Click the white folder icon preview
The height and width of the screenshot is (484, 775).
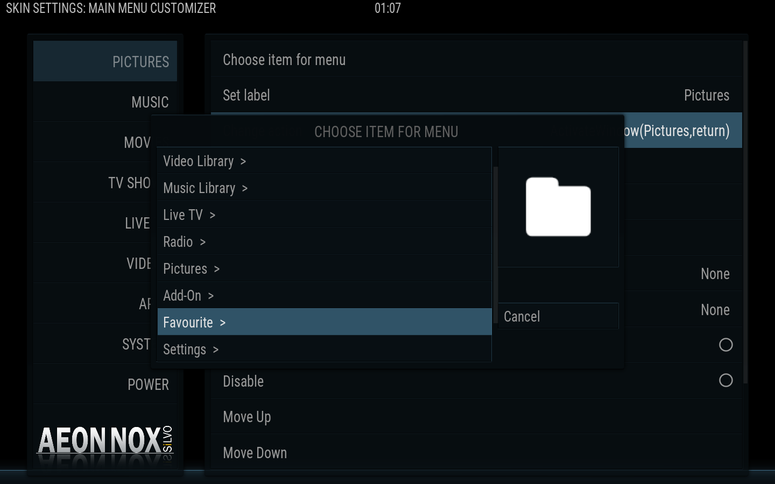coord(558,207)
